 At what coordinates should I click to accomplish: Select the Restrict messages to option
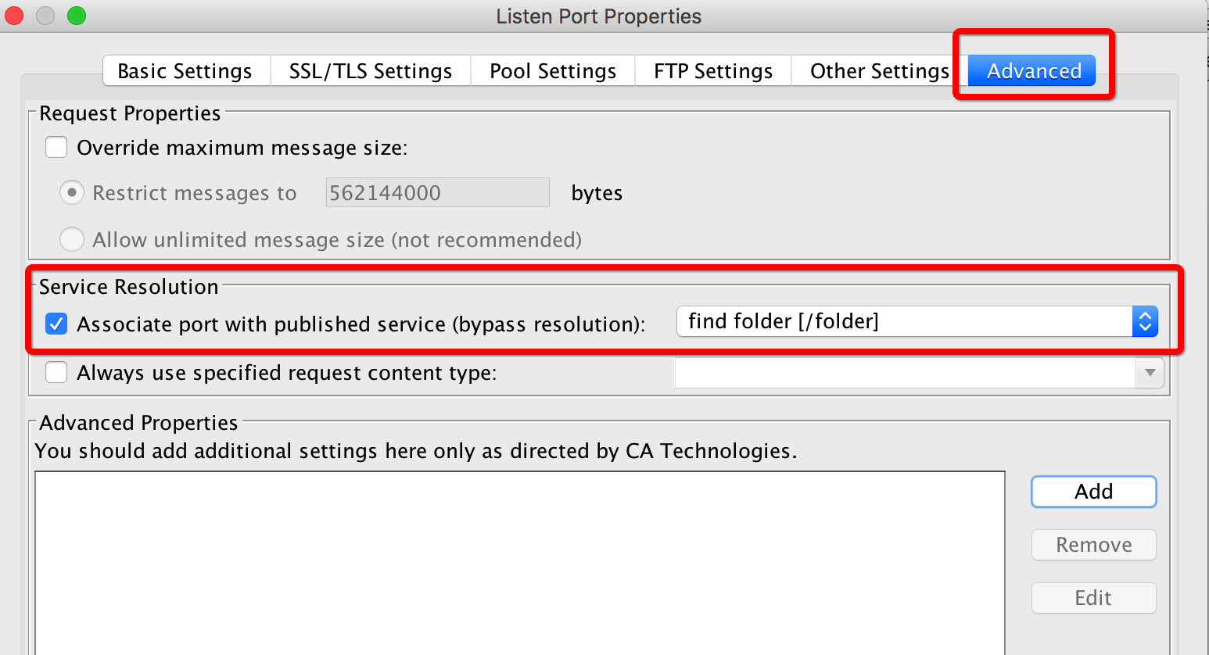point(71,192)
